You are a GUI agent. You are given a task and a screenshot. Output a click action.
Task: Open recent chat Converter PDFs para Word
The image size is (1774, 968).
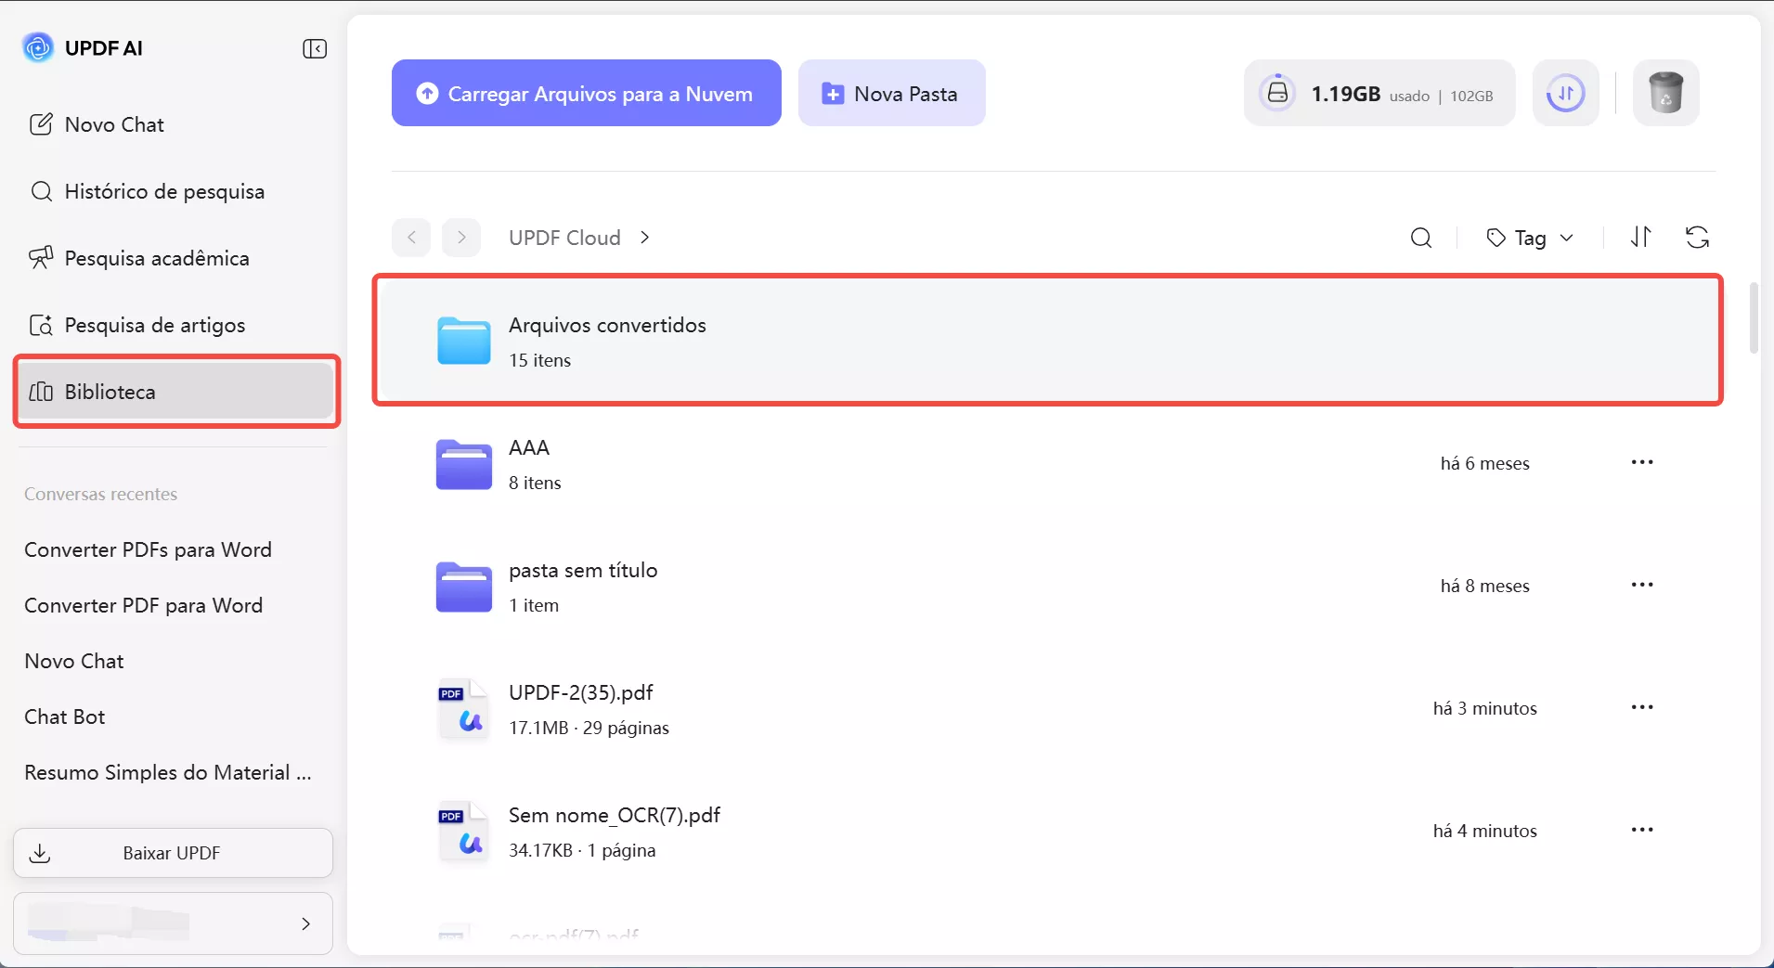pos(149,549)
